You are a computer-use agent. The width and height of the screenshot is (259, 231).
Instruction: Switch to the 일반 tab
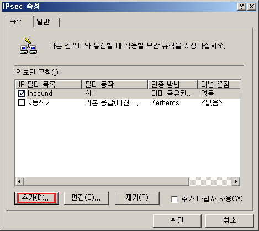[46, 22]
